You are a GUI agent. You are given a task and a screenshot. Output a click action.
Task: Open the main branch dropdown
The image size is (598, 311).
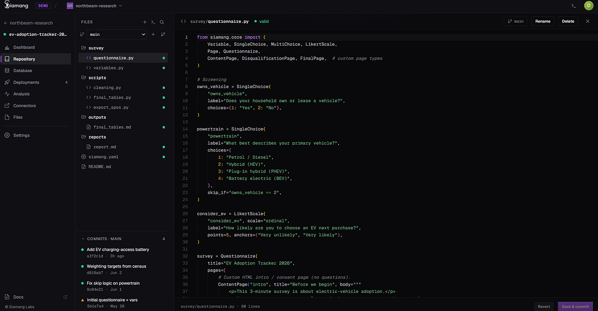[x=116, y=34]
